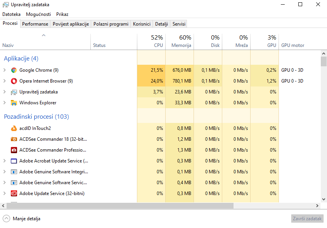
Task: Click the Windows Explorer folder icon
Action: point(14,103)
